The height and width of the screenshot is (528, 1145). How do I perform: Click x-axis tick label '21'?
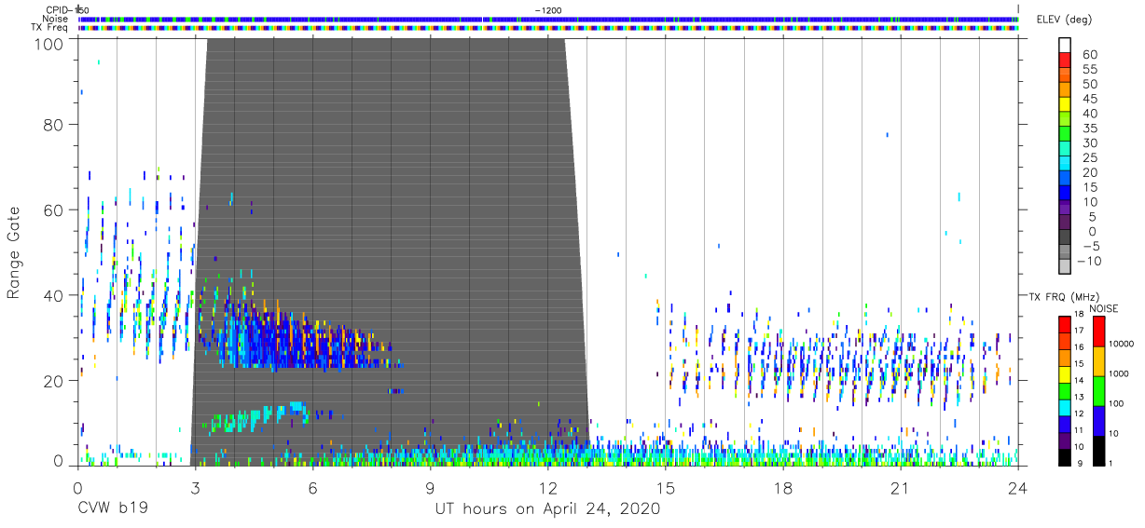tap(901, 487)
